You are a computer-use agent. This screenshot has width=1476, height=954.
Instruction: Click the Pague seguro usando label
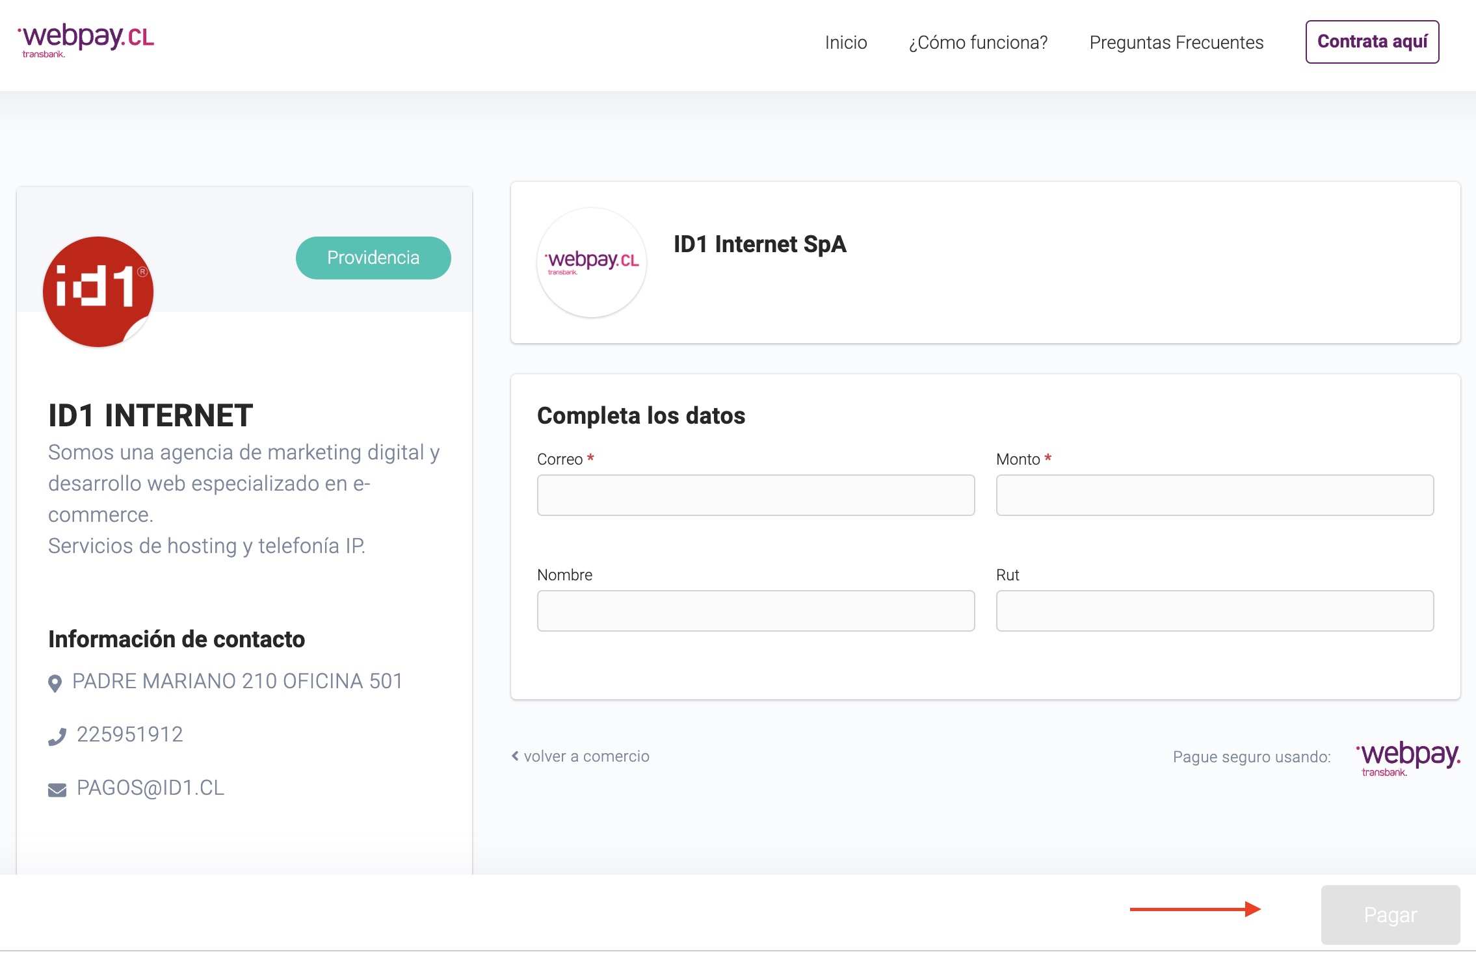(1252, 757)
